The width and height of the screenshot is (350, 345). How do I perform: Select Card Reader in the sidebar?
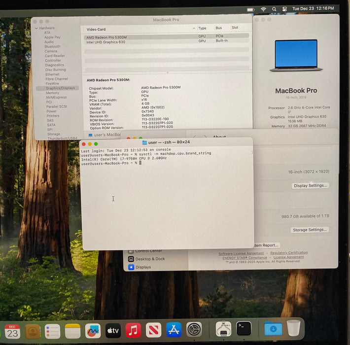point(55,56)
